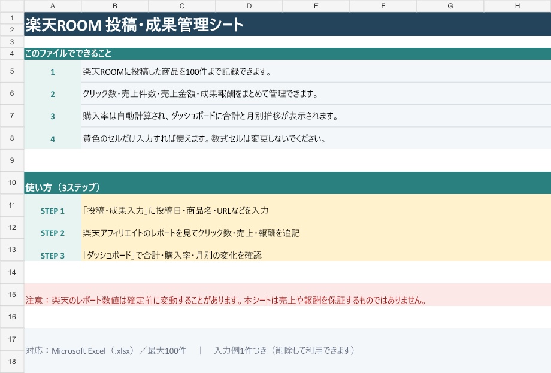Image resolution: width=551 pixels, height=373 pixels.
Task: Click text '楽天ROOMに投稿した商品を100件まで記録できます。'
Action: (177, 72)
